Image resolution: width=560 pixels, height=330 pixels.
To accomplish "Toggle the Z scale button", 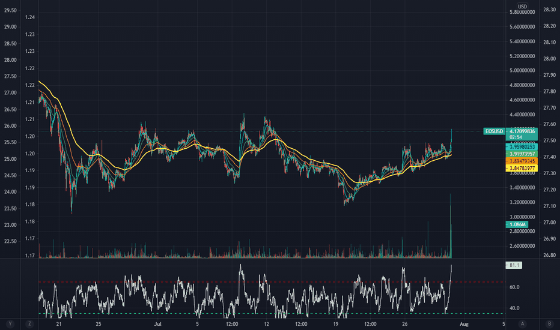I will tap(29, 324).
